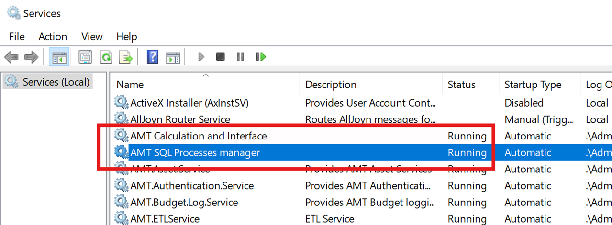Click gear icon of AMT.Authentication.Service
612x225 pixels.
pyautogui.click(x=121, y=185)
